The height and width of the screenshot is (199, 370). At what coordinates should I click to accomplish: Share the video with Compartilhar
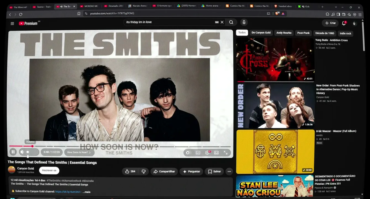pos(164,171)
